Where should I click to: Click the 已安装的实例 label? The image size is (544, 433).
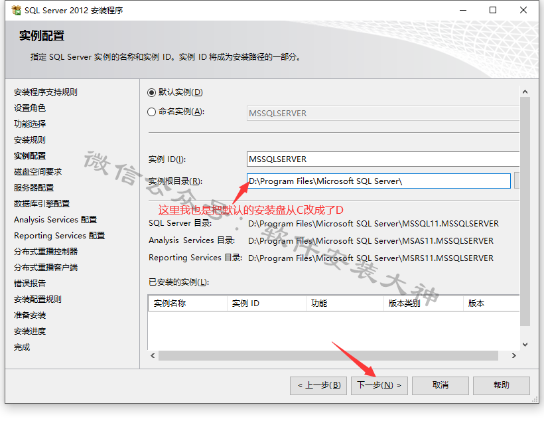tap(178, 282)
